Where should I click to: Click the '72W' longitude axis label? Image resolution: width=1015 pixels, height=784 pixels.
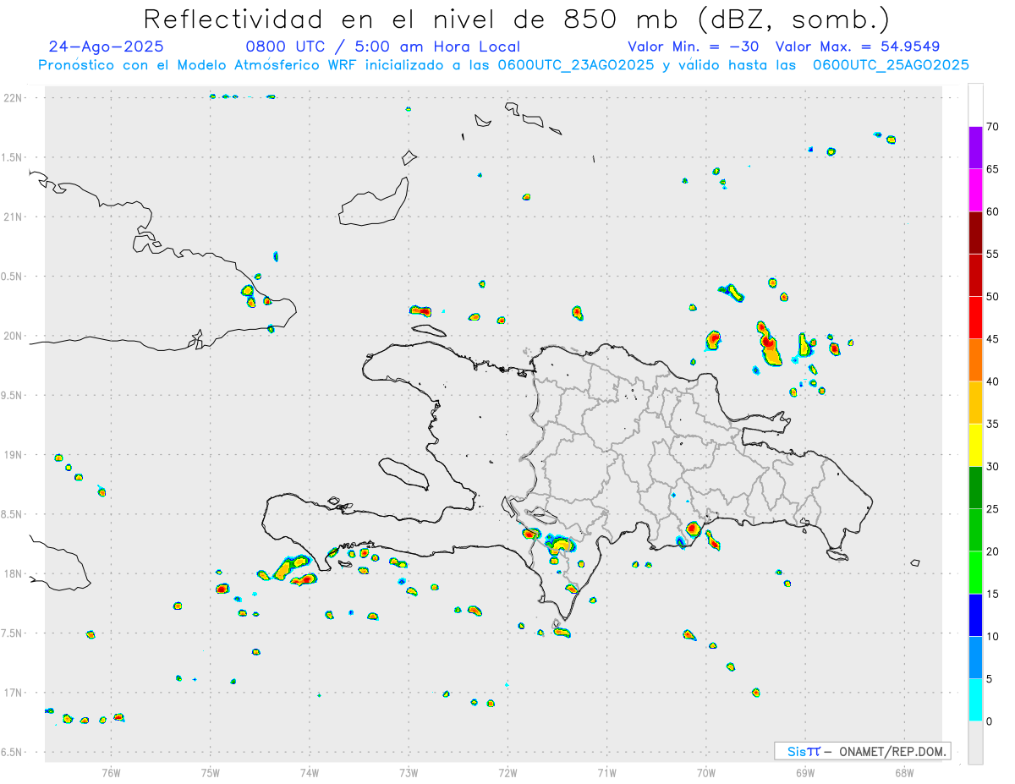pos(507,771)
